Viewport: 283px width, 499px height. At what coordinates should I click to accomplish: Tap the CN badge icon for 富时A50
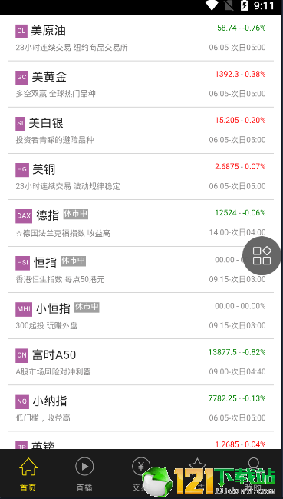click(x=22, y=355)
